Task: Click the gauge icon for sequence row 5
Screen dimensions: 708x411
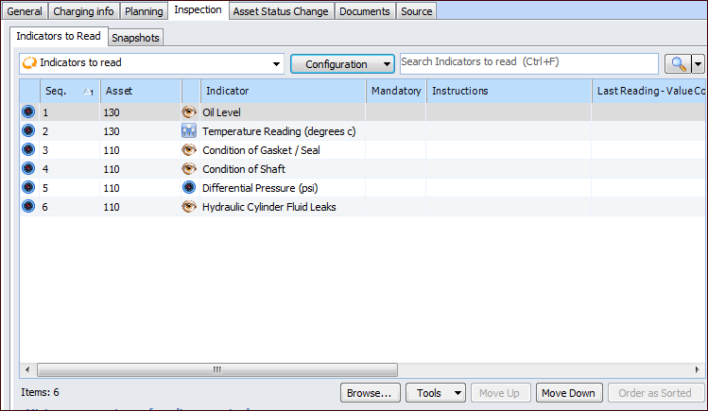Action: coord(28,187)
